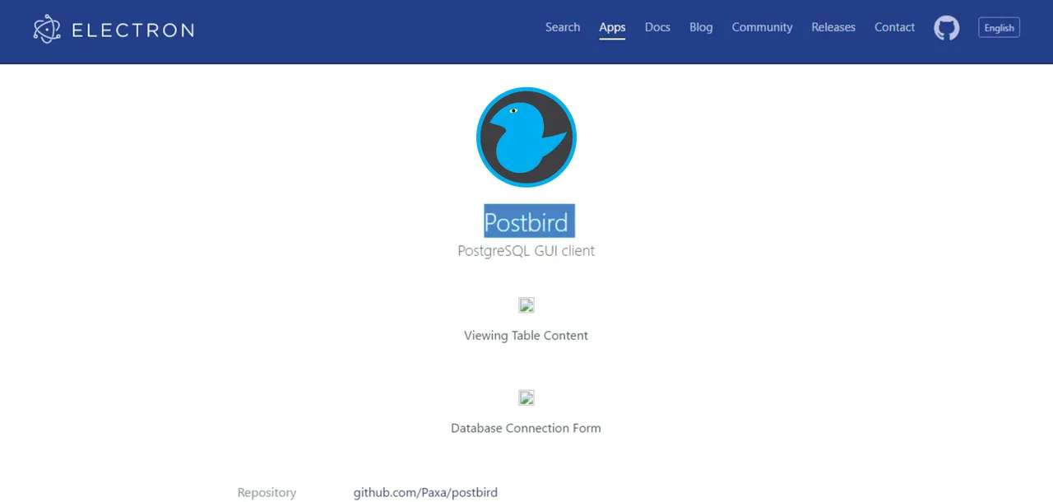The height and width of the screenshot is (502, 1053).
Task: Go to the Releases nav item
Action: click(833, 27)
